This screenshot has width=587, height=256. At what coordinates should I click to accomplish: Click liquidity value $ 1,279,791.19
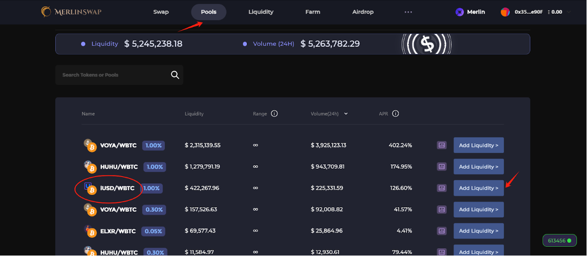pos(202,166)
